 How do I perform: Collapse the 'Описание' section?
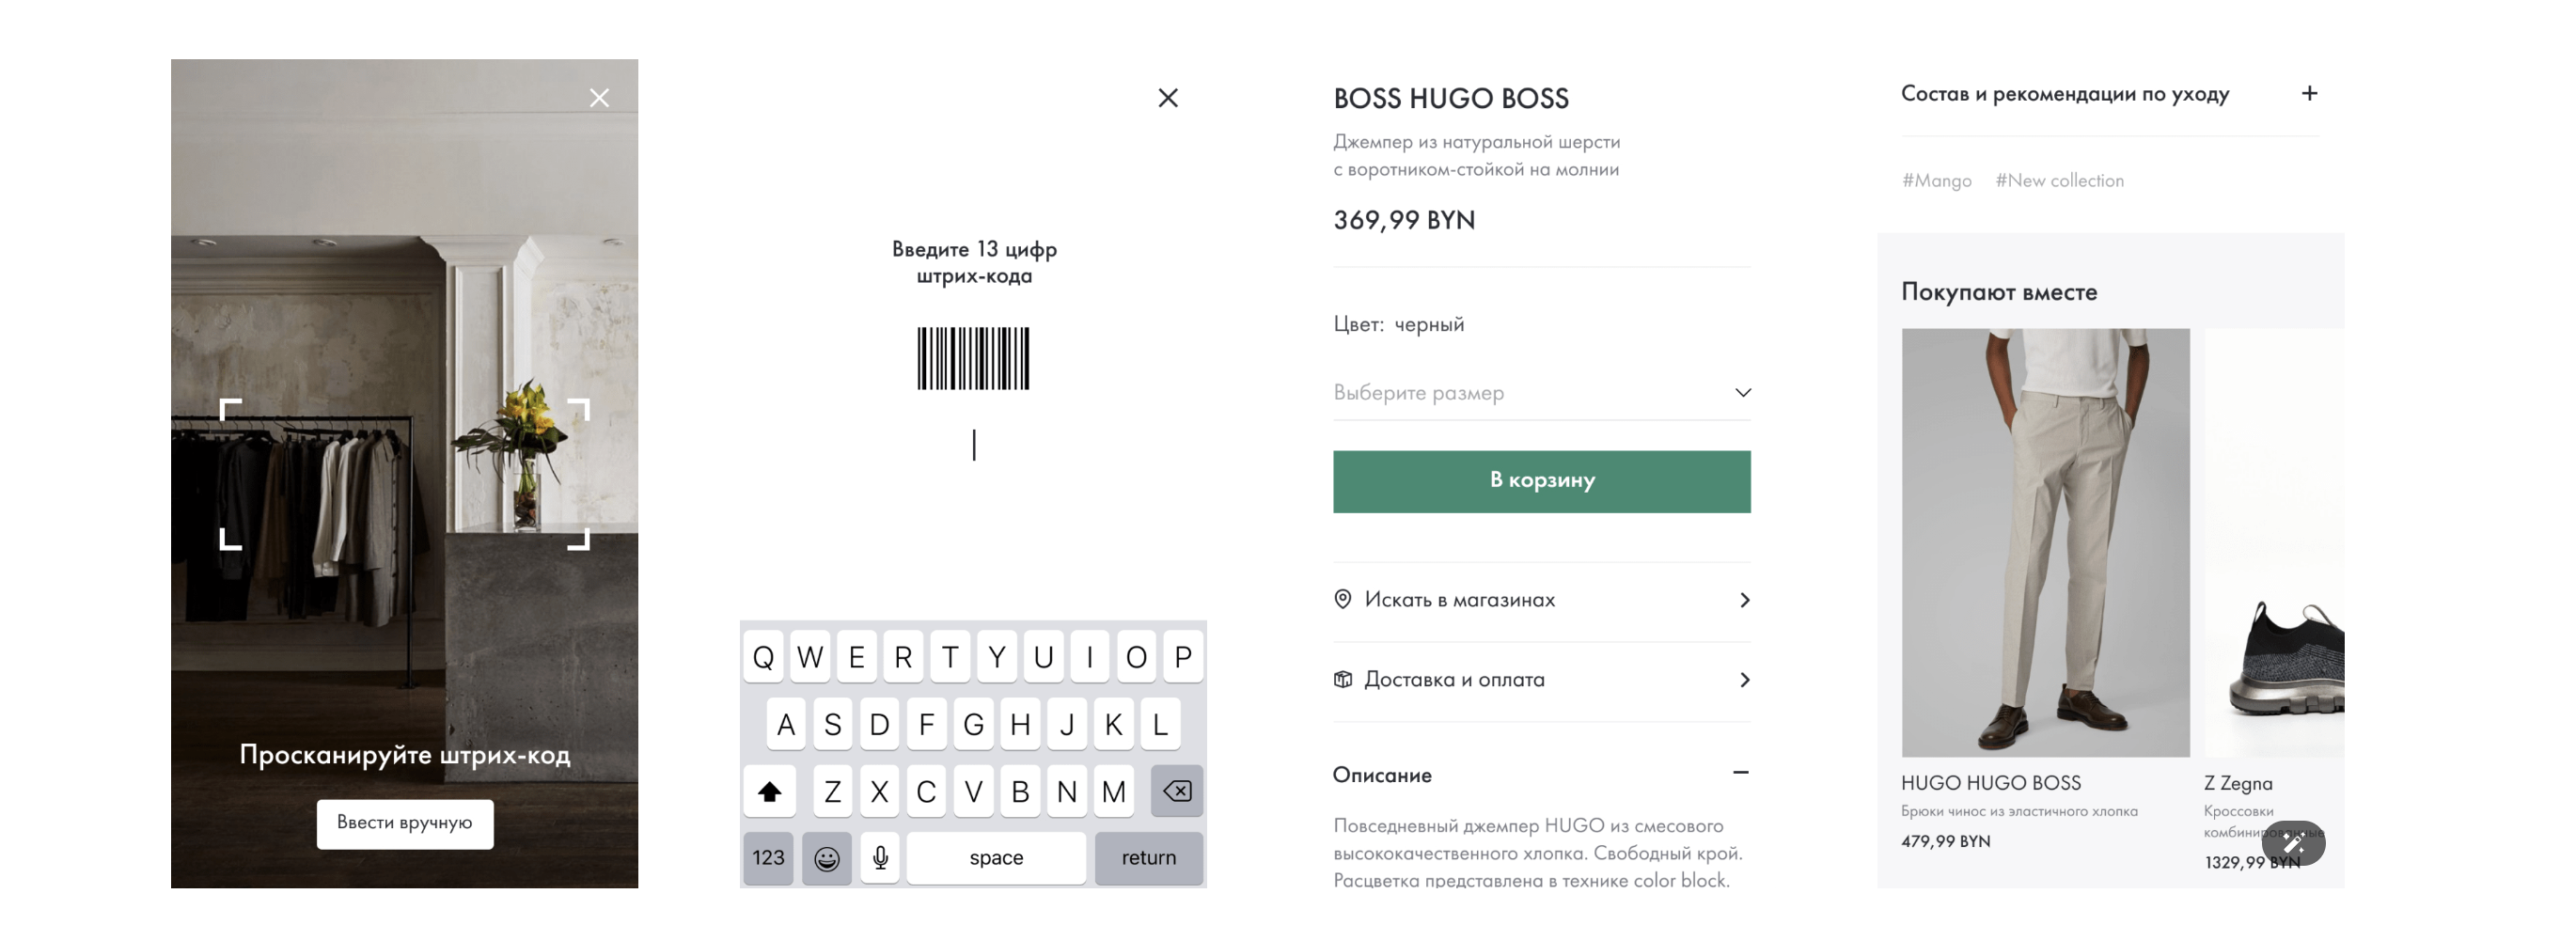(1740, 773)
